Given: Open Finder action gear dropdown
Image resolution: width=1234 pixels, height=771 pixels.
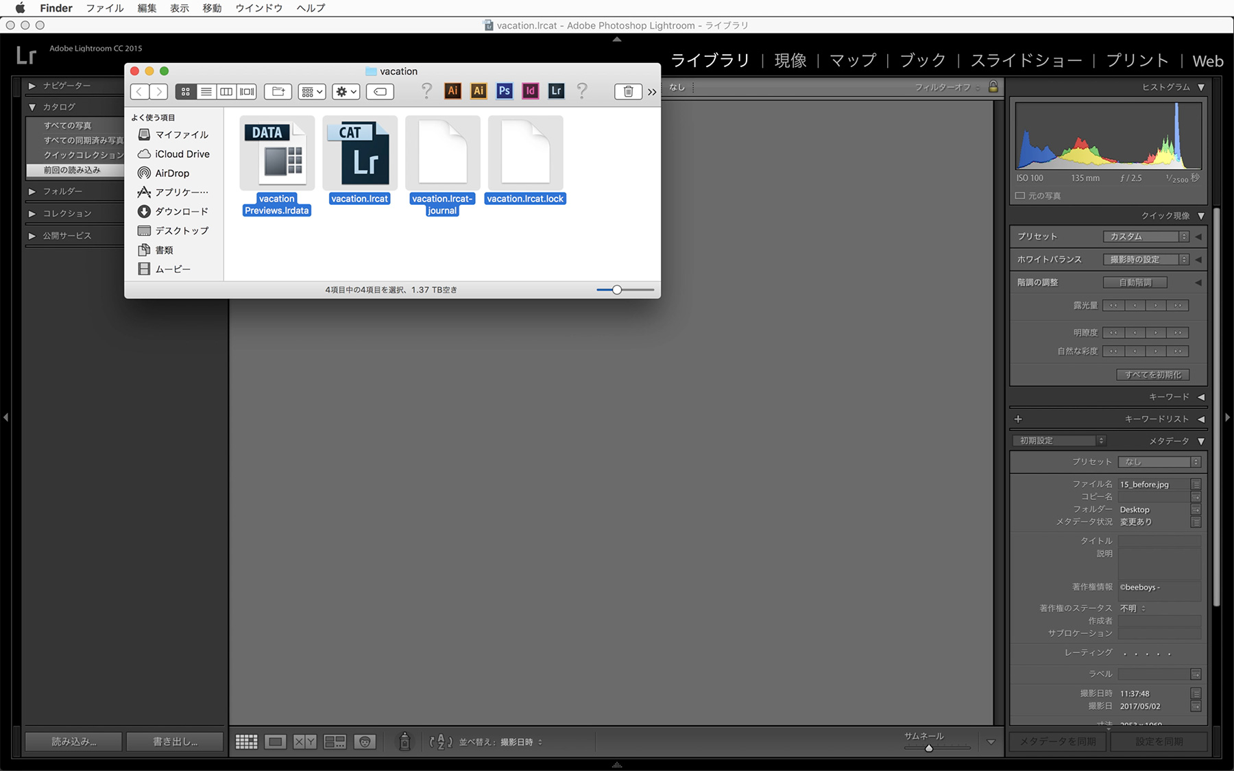Looking at the screenshot, I should point(346,91).
